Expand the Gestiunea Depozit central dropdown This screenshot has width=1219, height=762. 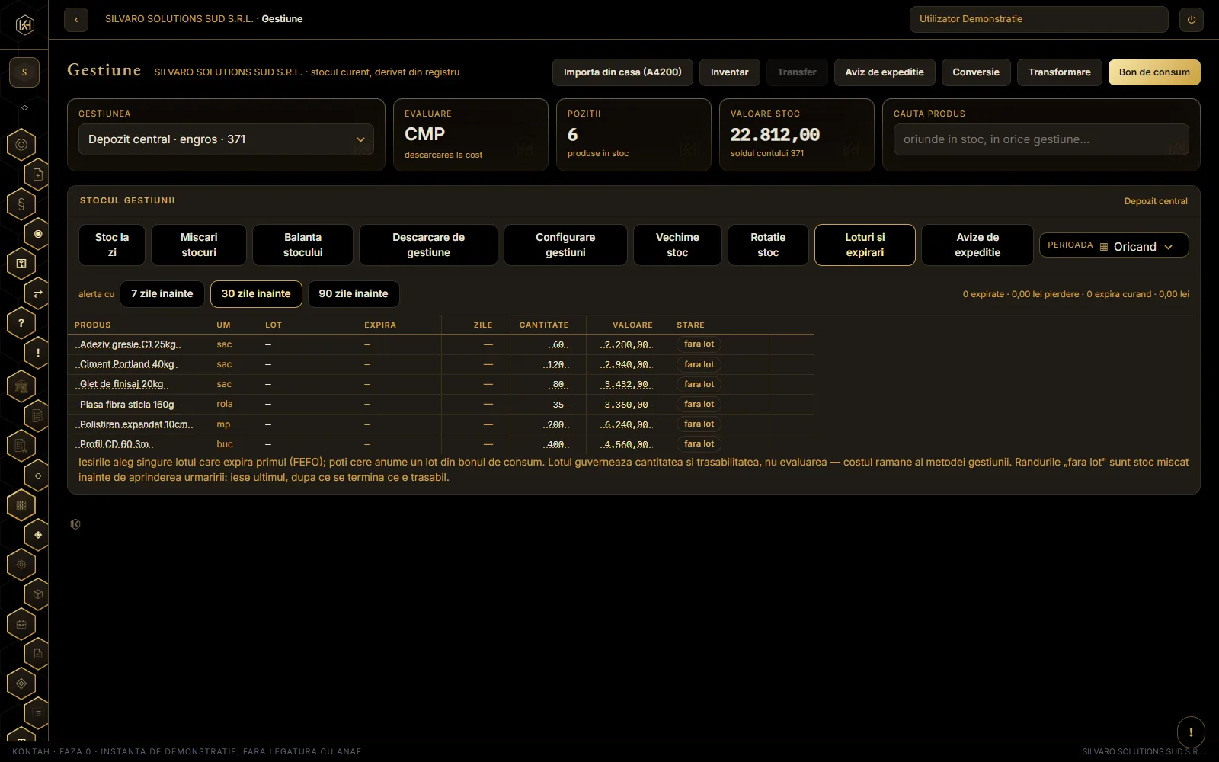click(226, 139)
